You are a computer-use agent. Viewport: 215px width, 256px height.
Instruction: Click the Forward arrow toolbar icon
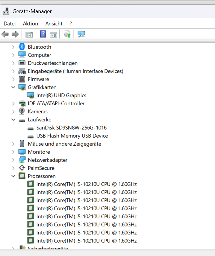click(15, 34)
